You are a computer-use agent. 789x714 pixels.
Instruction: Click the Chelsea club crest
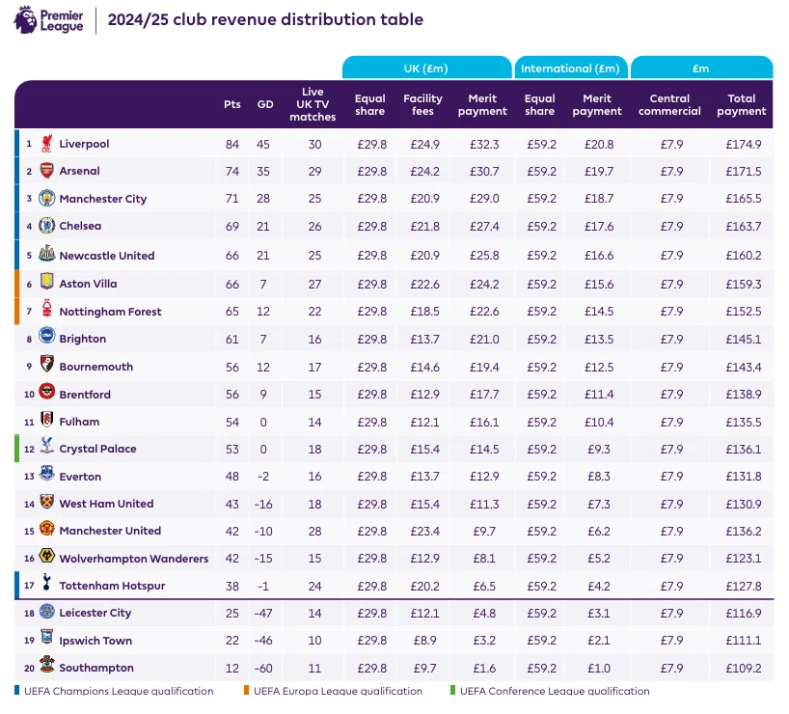(47, 225)
